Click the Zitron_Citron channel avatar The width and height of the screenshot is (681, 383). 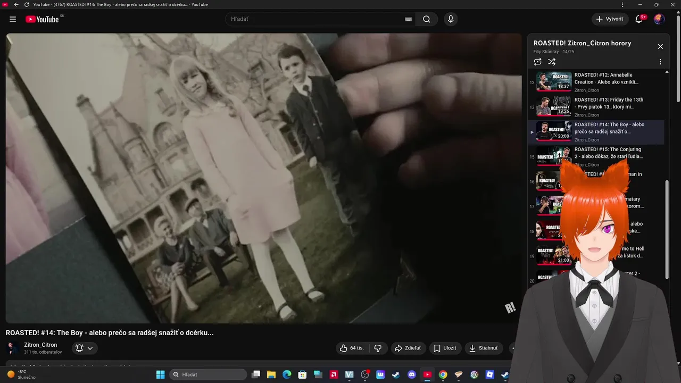click(x=12, y=348)
